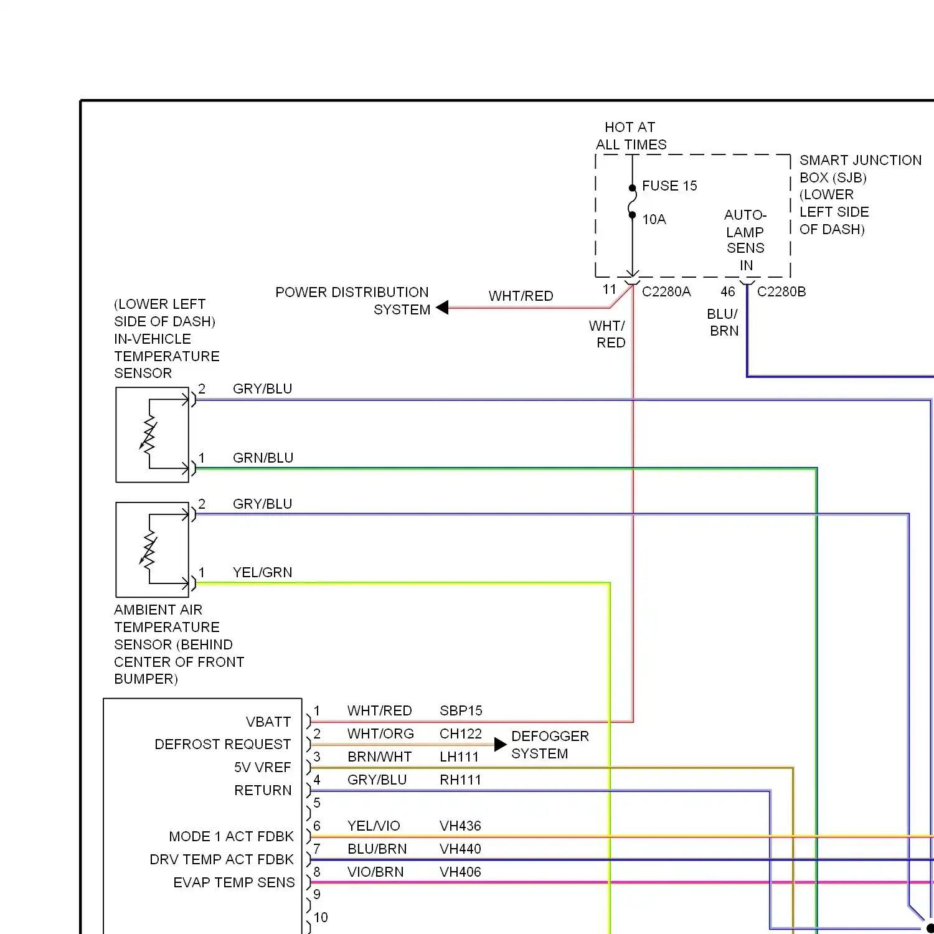Click the 'DEFROST REQUEST' pin name

[x=223, y=744]
